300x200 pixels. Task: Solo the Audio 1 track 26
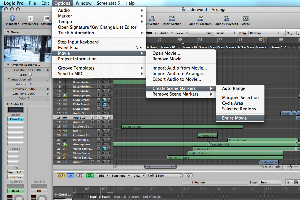coord(109,162)
